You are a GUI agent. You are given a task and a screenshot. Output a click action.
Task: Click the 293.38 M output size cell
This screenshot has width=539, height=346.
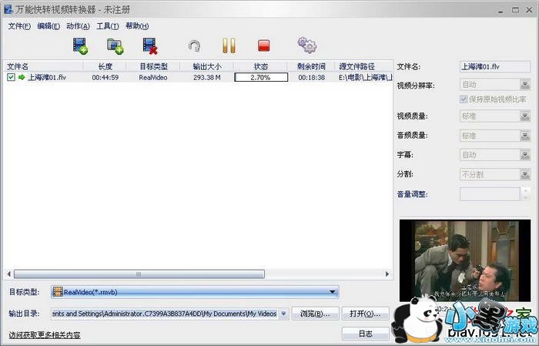click(x=207, y=77)
